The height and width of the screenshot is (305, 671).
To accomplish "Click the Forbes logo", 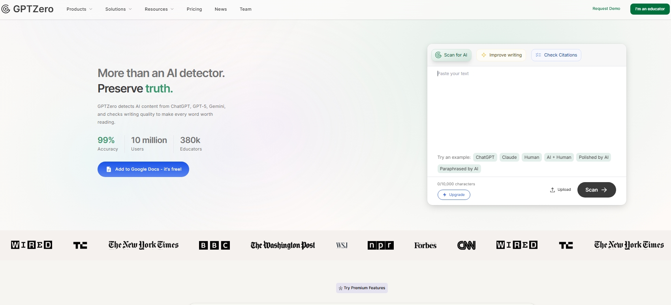I will pyautogui.click(x=425, y=245).
